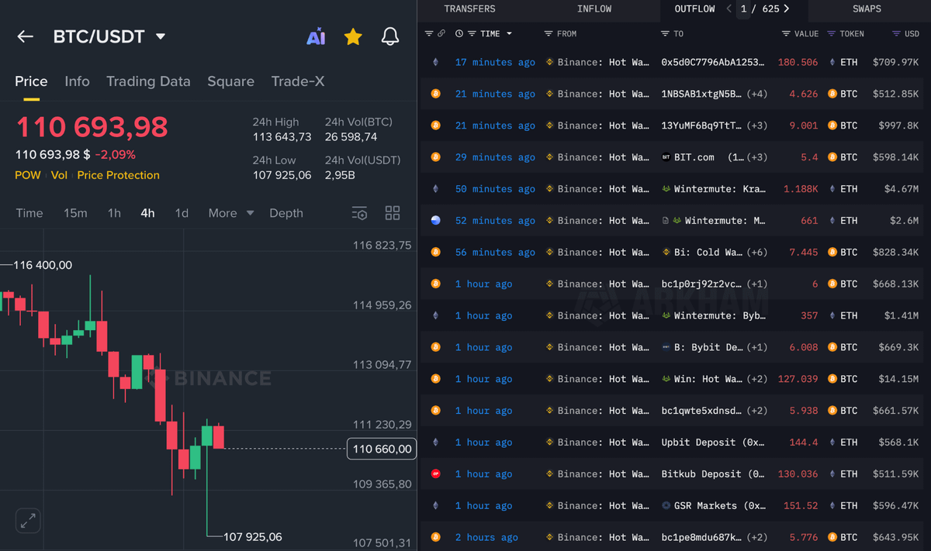Click the clock icon in the TIME column

tap(459, 34)
